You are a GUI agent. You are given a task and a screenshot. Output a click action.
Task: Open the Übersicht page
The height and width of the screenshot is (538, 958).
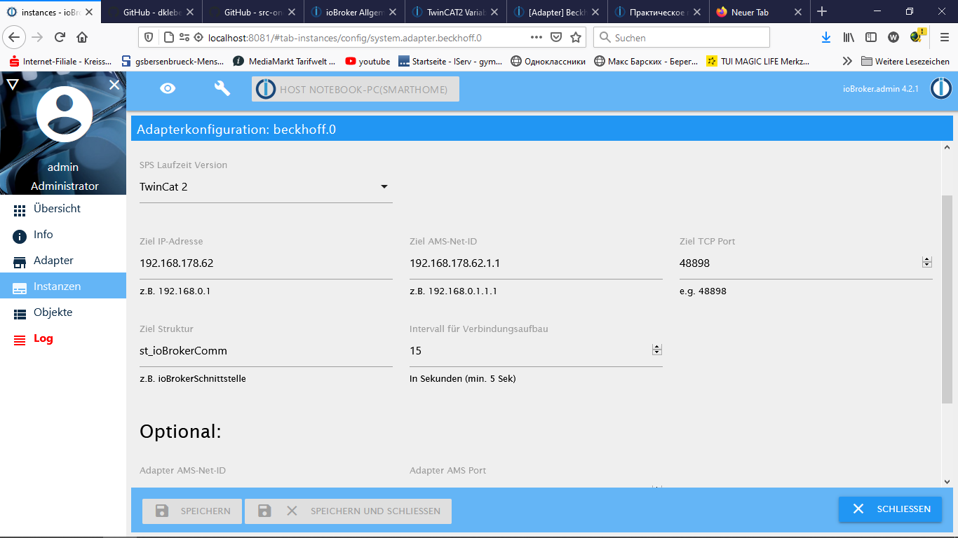pyautogui.click(x=63, y=209)
